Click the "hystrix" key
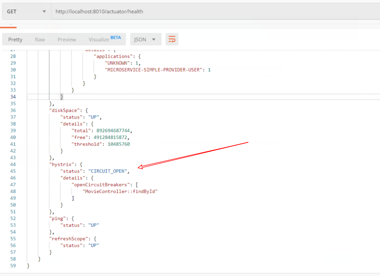 (62, 164)
